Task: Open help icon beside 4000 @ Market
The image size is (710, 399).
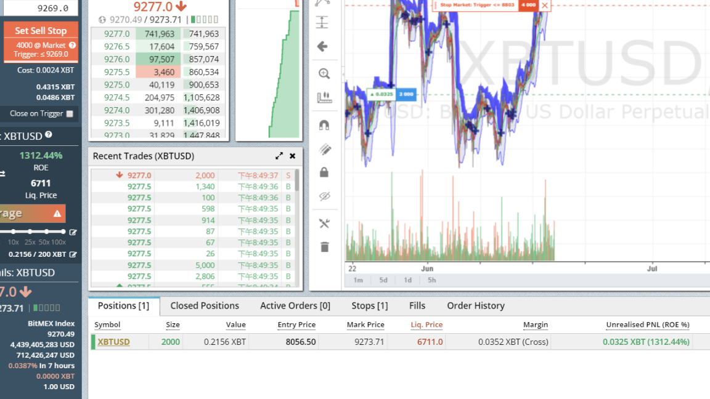Action: point(72,45)
